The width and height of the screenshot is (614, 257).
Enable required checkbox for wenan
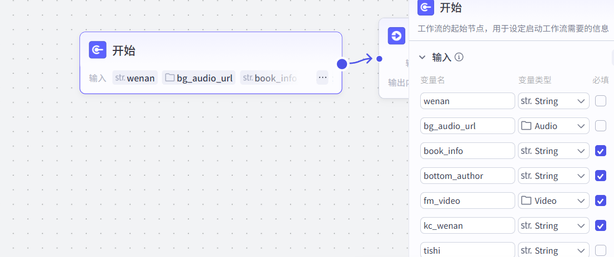pos(600,101)
